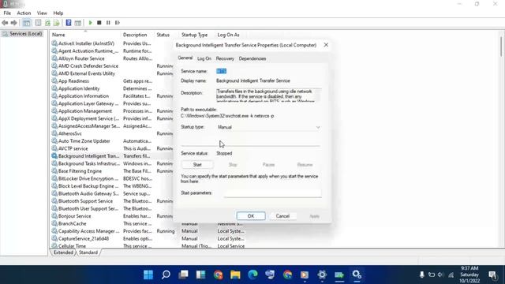Open the Help toolbar icon

(x=69, y=23)
